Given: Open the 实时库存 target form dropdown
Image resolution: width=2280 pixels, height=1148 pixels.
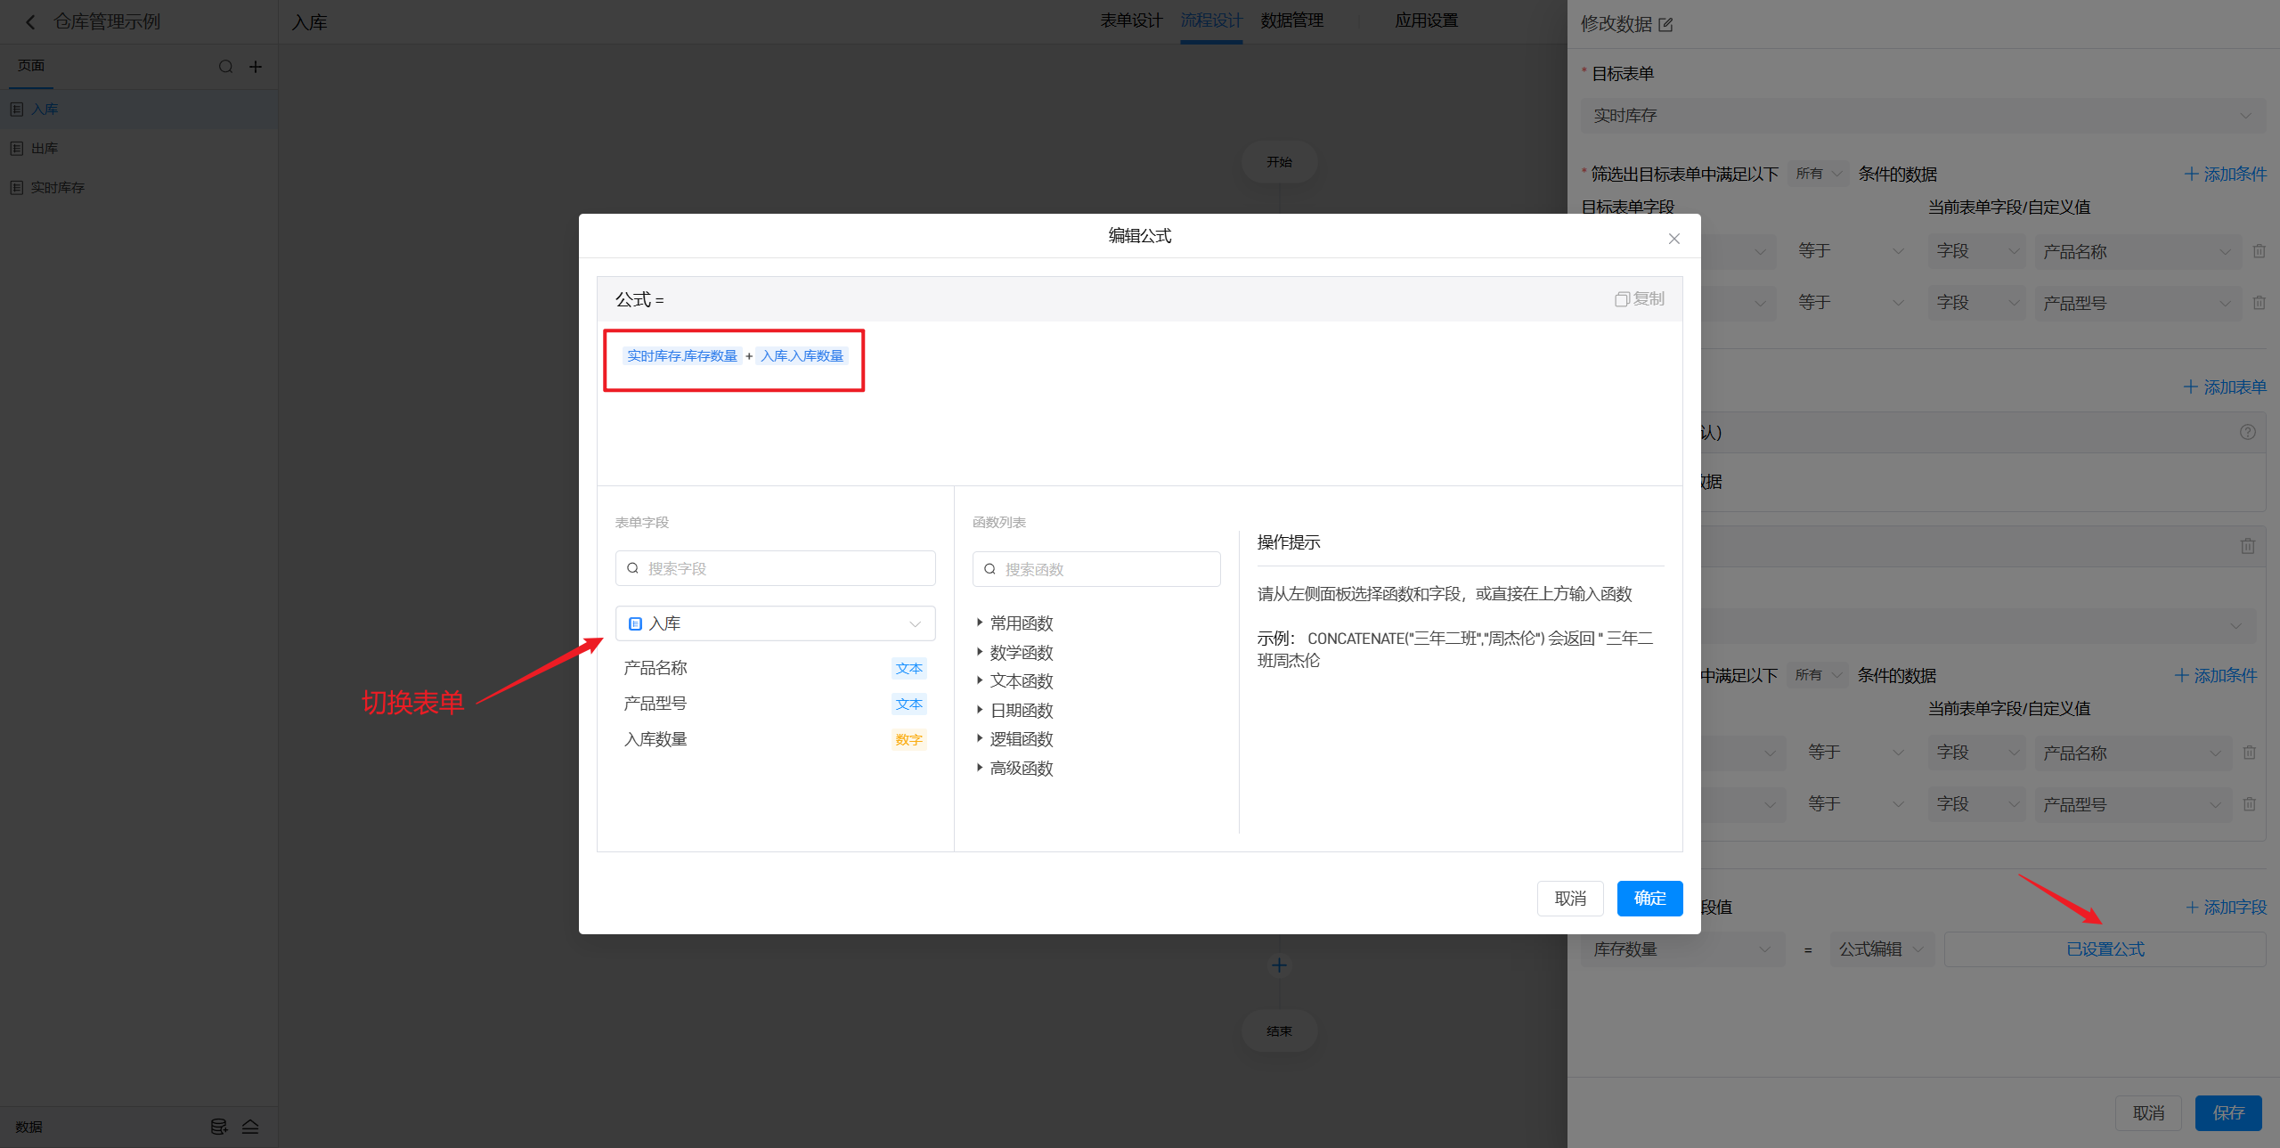Looking at the screenshot, I should coord(1922,116).
